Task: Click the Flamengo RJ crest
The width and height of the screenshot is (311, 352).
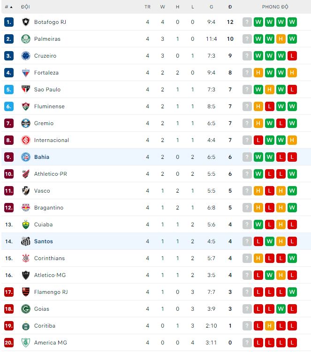Action: point(26,292)
